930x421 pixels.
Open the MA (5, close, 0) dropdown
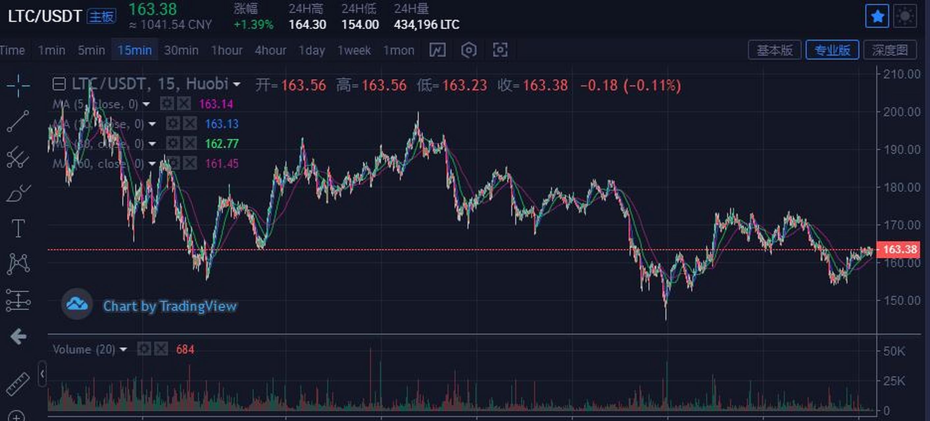click(146, 104)
